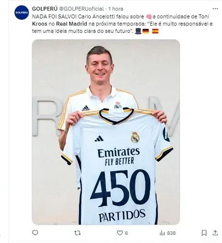The width and height of the screenshot is (222, 243).
Task: Click the German flag emoji
Action: pos(145,31)
